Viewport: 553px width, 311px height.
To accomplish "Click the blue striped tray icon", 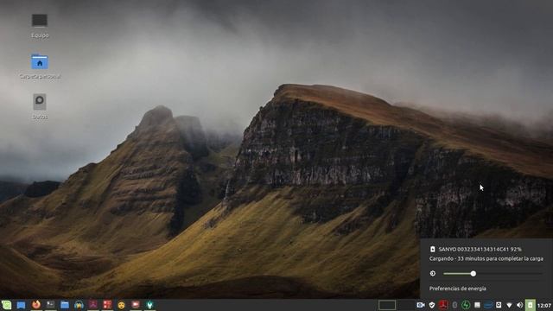I will tap(488, 305).
